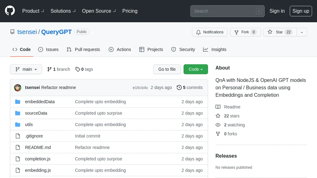
Task: Open the star lists dropdown arrow
Action: click(x=302, y=32)
